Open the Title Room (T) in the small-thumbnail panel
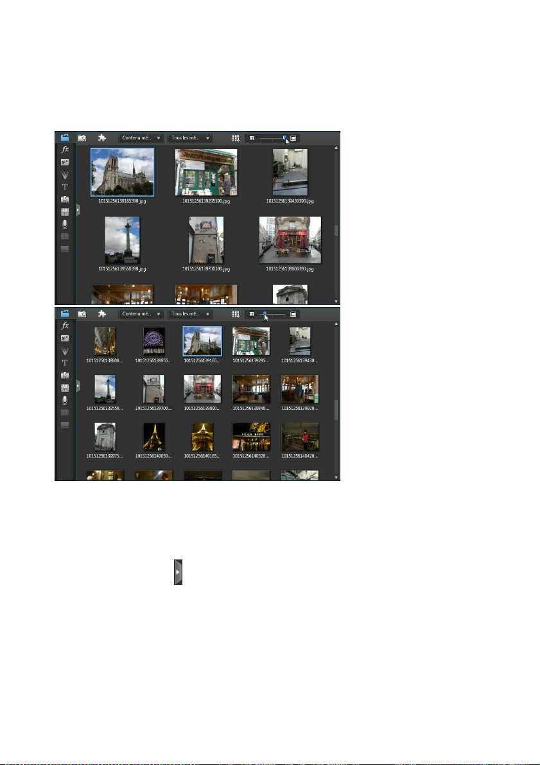Screen dimensions: 540x765 (64, 364)
